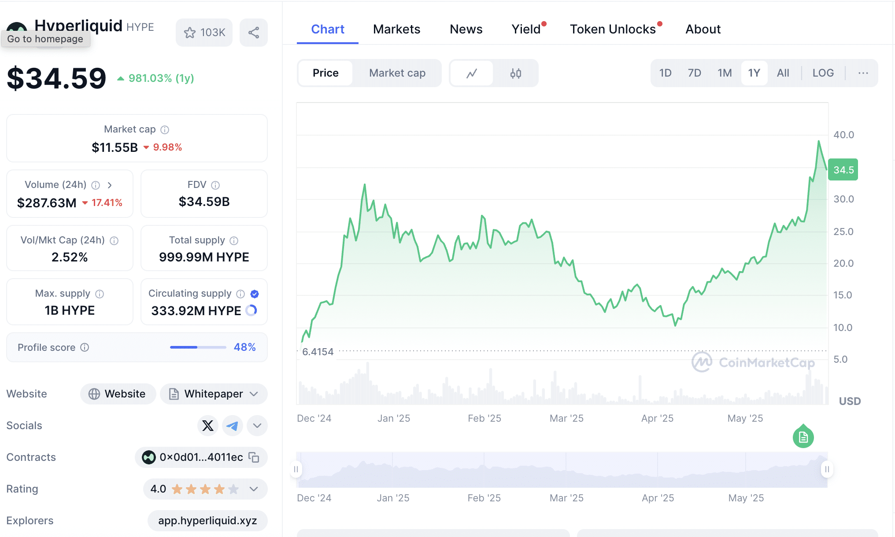Viewport: 895px width, 537px height.
Task: Switch to line chart view
Action: coord(472,73)
